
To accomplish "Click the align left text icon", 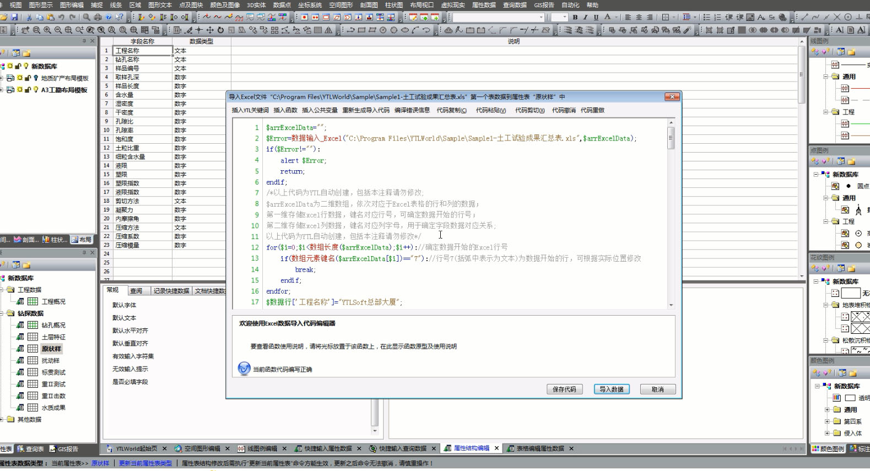I will [x=628, y=17].
